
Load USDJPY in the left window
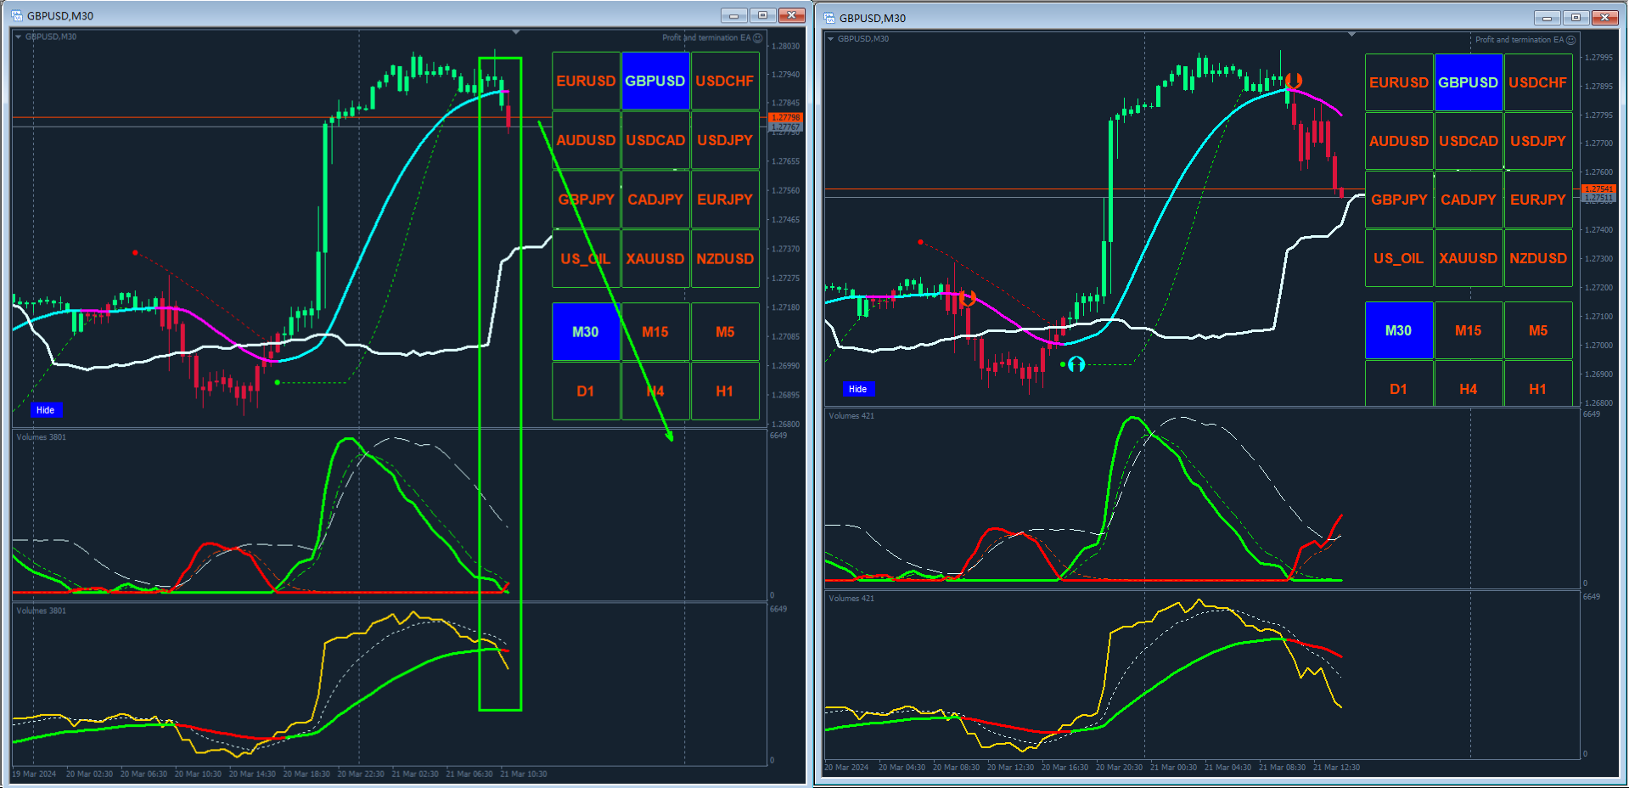tap(725, 140)
